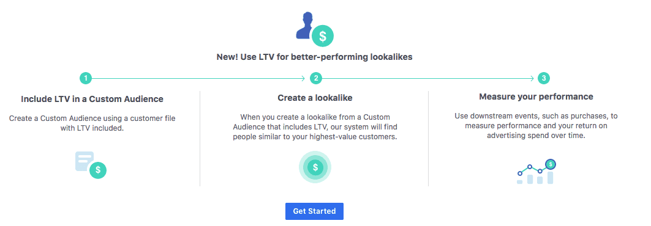This screenshot has width=651, height=226.
Task: Click the highest-value customers description text
Action: pyautogui.click(x=315, y=126)
